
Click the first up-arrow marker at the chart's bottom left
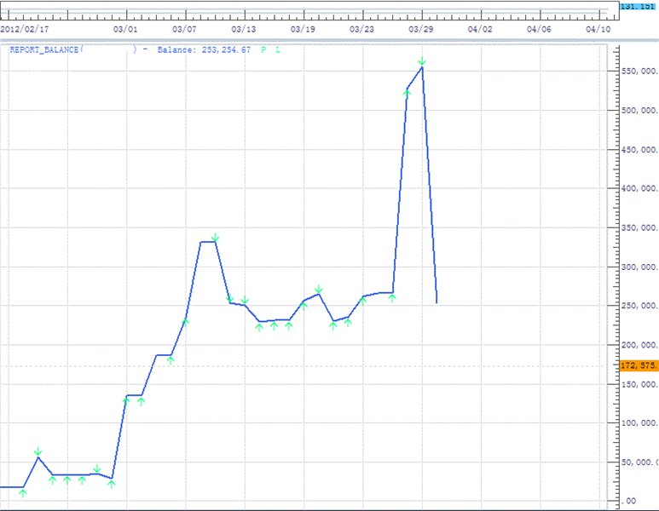point(23,493)
